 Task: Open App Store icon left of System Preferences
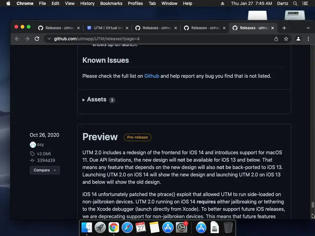click(168, 228)
